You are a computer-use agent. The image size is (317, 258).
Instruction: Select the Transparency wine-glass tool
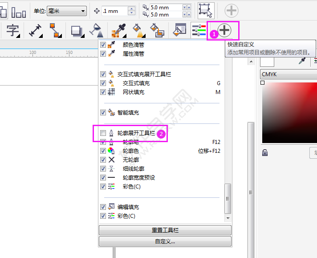point(96,30)
